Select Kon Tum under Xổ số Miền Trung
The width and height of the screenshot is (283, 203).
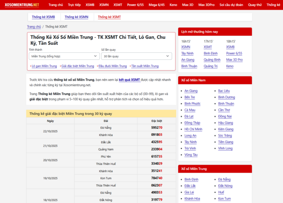(224, 199)
